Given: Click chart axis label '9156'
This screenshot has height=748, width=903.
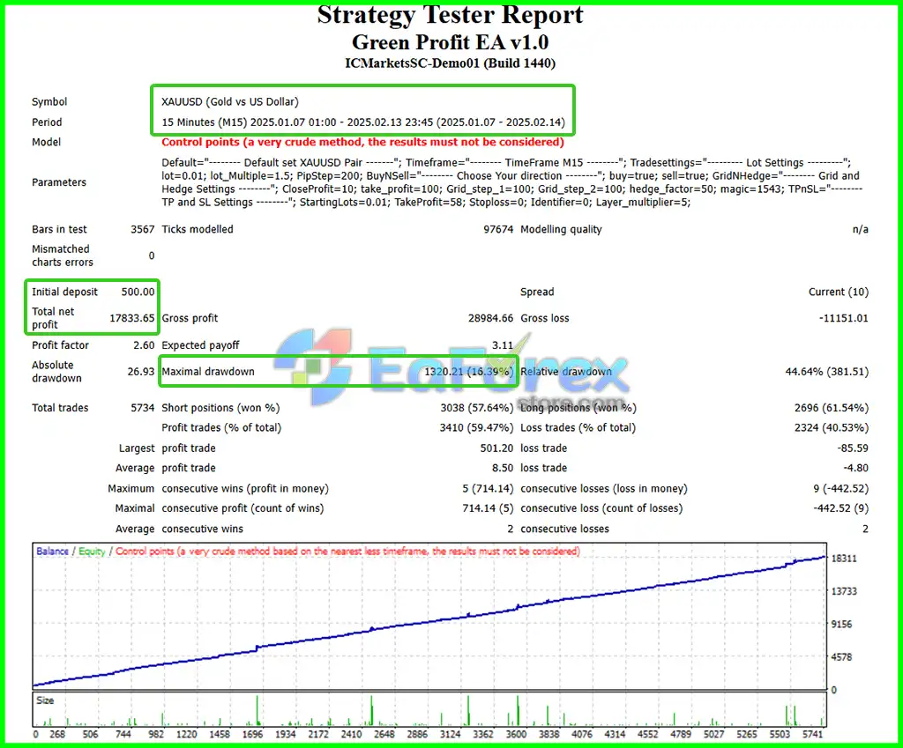Looking at the screenshot, I should 841,625.
